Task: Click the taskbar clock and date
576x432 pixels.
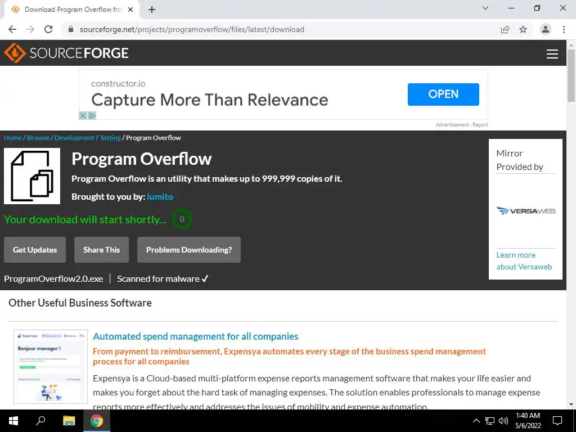Action: coord(528,421)
